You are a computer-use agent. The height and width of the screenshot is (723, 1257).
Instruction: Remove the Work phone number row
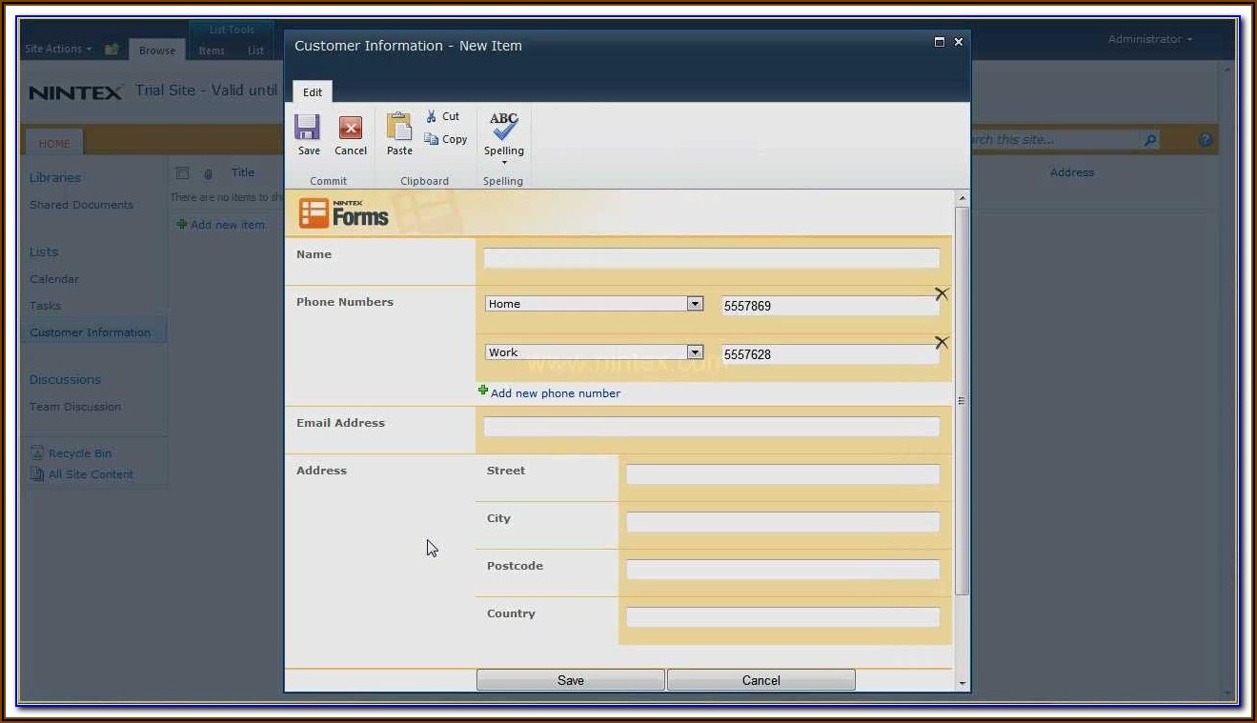(942, 343)
